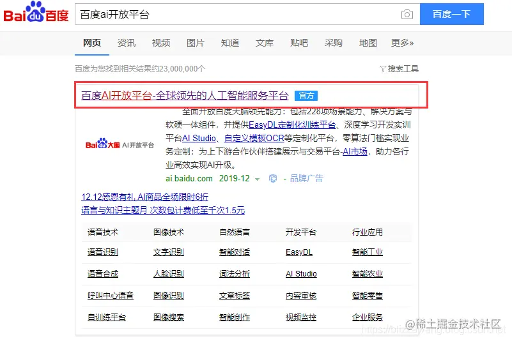Click the ai.baidu.com URL
512x341 pixels.
pyautogui.click(x=189, y=179)
